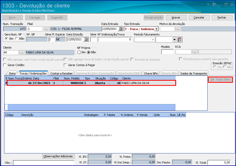
Task: Toggle Não agregar taxa de boleto checkbox
Action: (65, 60)
